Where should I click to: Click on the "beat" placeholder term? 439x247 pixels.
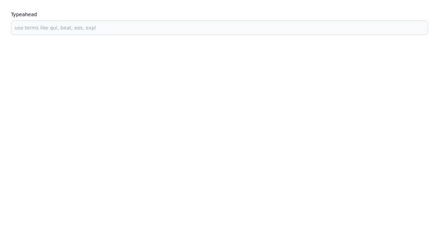tap(66, 27)
